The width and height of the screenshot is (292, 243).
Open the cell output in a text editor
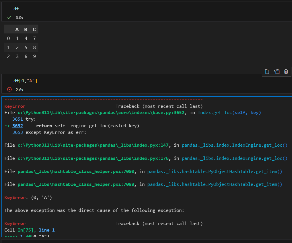(277, 71)
